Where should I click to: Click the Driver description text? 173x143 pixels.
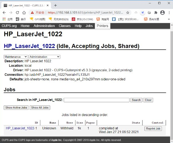point(78,70)
